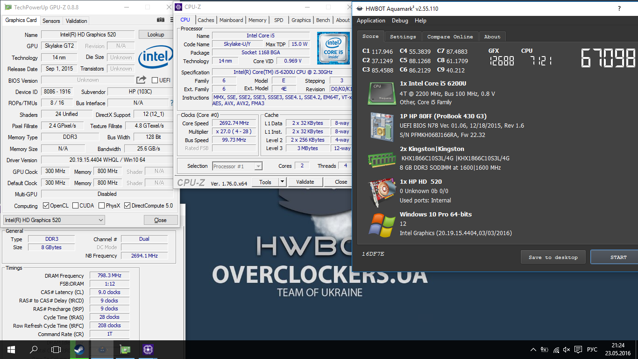Switch to Compare Online tab in Aquamark

[450, 36]
